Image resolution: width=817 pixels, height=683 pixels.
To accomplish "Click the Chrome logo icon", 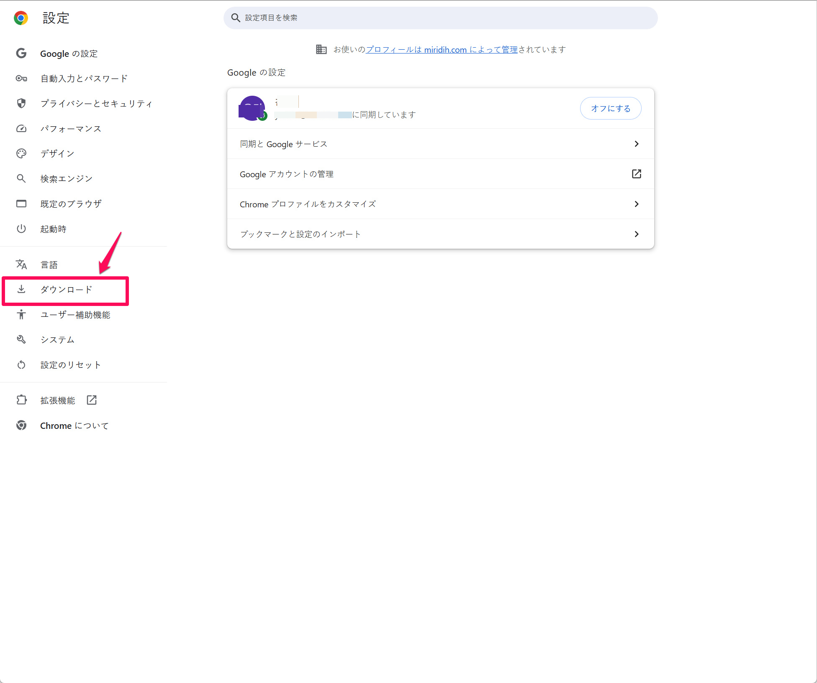I will 21,18.
